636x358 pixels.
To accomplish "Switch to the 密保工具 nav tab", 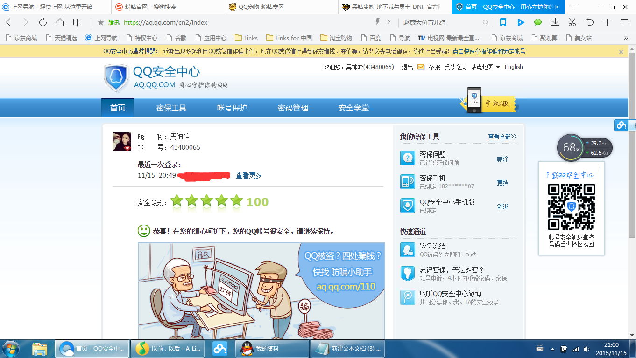I will [171, 108].
